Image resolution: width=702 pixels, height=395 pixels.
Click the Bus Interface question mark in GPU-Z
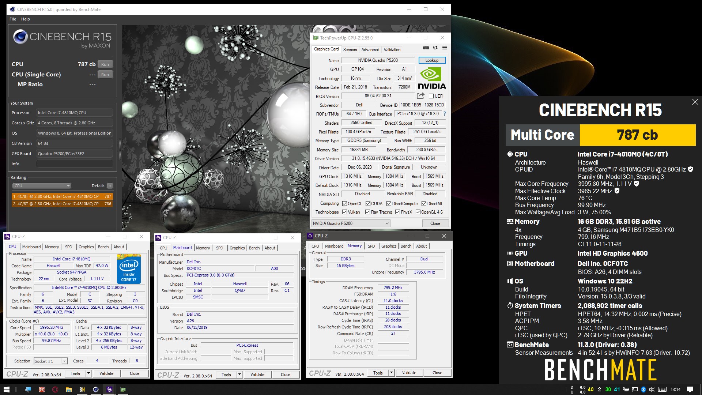coord(445,114)
